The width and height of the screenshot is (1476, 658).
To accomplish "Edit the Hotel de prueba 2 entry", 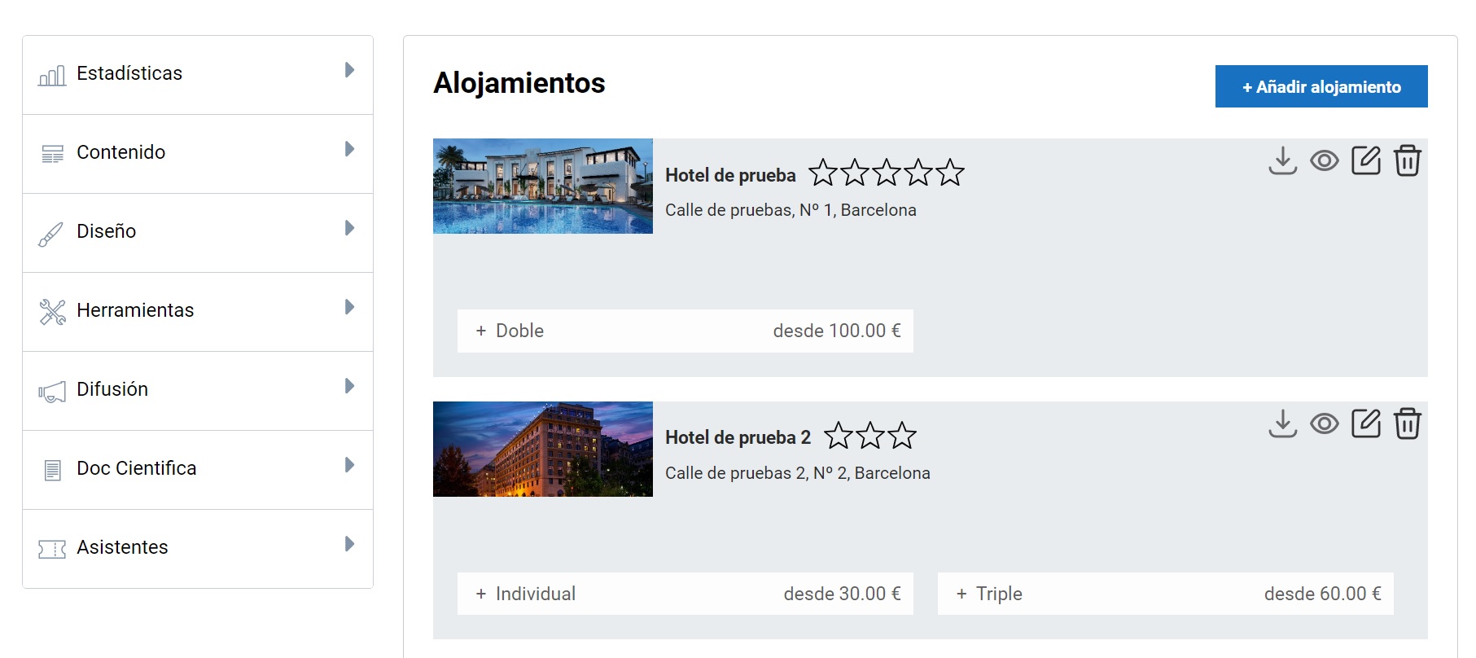I will 1365,423.
